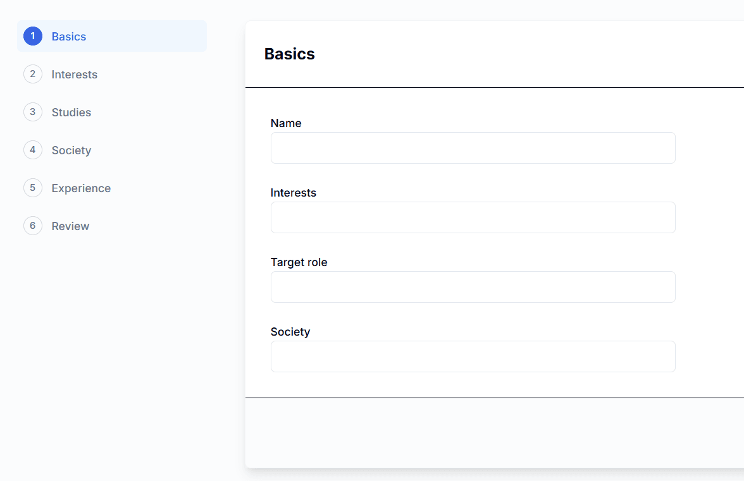Viewport: 744px width, 481px height.
Task: Click the step 3 number circle
Action: pos(33,113)
